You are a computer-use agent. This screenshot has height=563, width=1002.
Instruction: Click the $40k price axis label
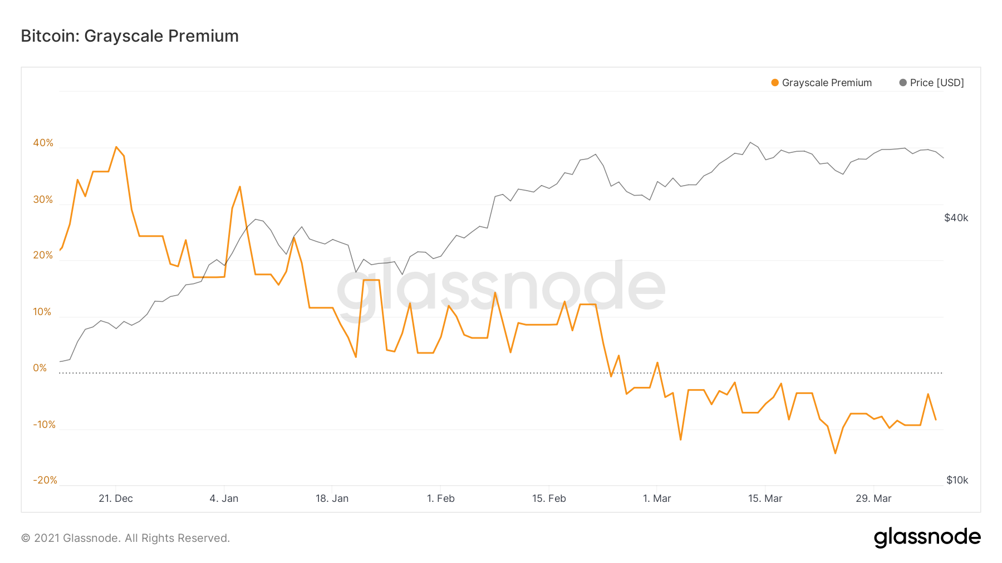pyautogui.click(x=956, y=218)
